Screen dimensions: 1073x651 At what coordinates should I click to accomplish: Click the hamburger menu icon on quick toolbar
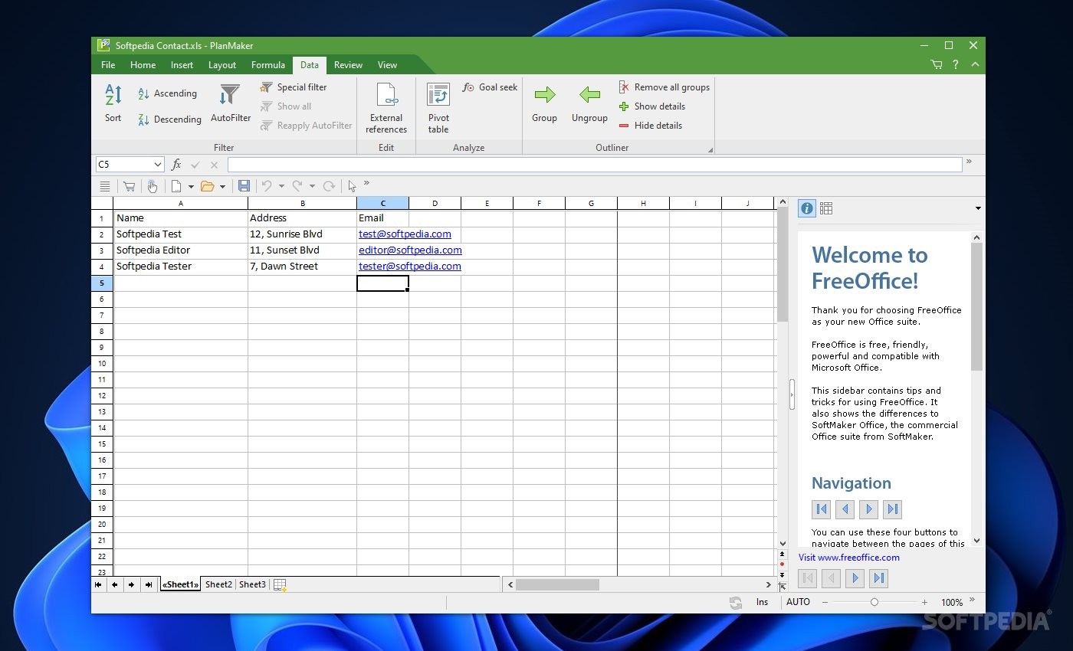pos(105,186)
